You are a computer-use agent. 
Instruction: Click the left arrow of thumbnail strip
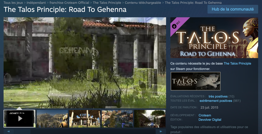pos(8,131)
